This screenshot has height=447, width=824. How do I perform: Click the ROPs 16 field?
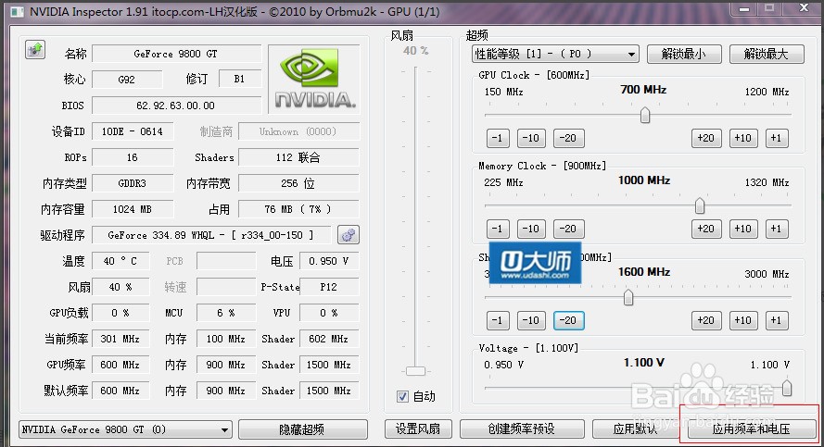[x=133, y=157]
